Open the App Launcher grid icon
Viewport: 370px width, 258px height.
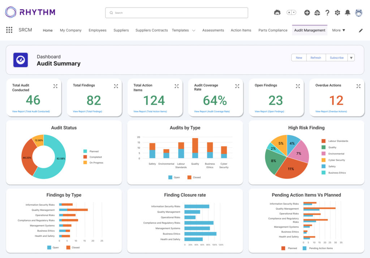(9, 30)
